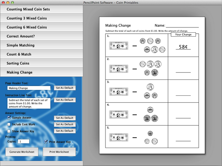Click the Generate Worksheet button
The image size is (222, 166).
click(22, 152)
